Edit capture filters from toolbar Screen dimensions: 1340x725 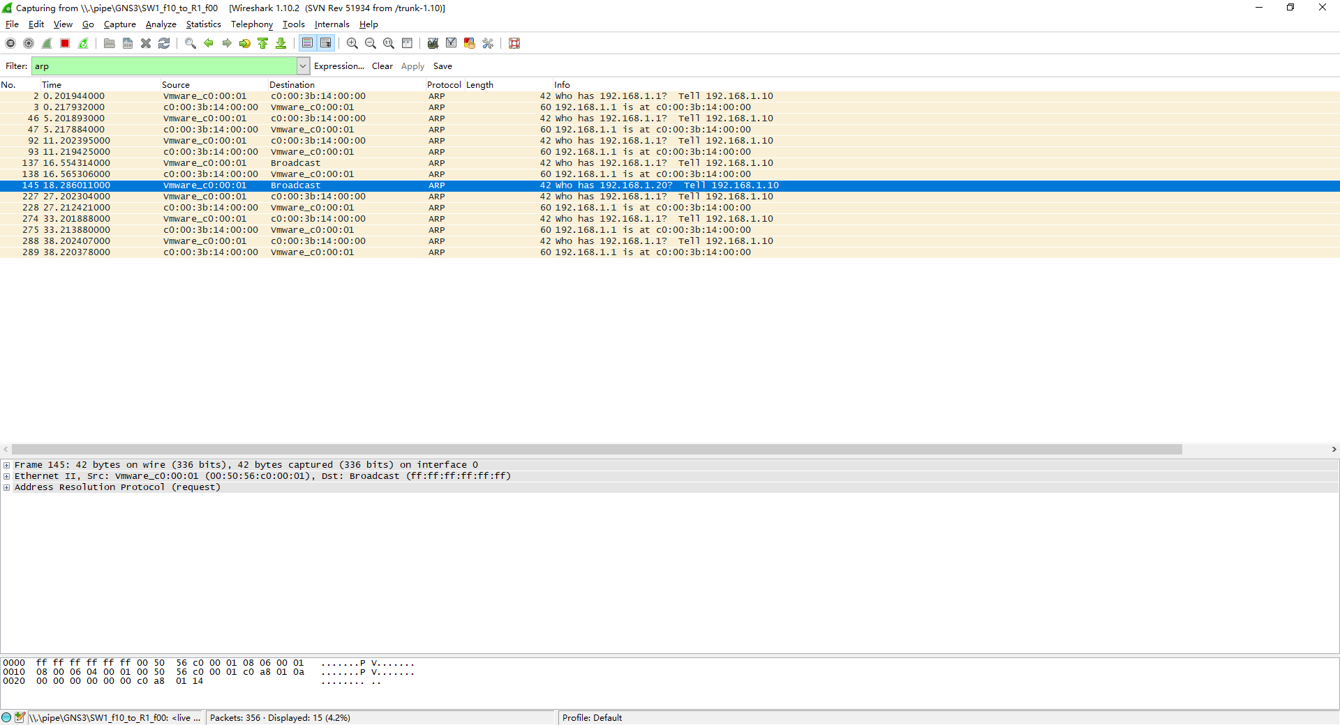pyautogui.click(x=433, y=43)
